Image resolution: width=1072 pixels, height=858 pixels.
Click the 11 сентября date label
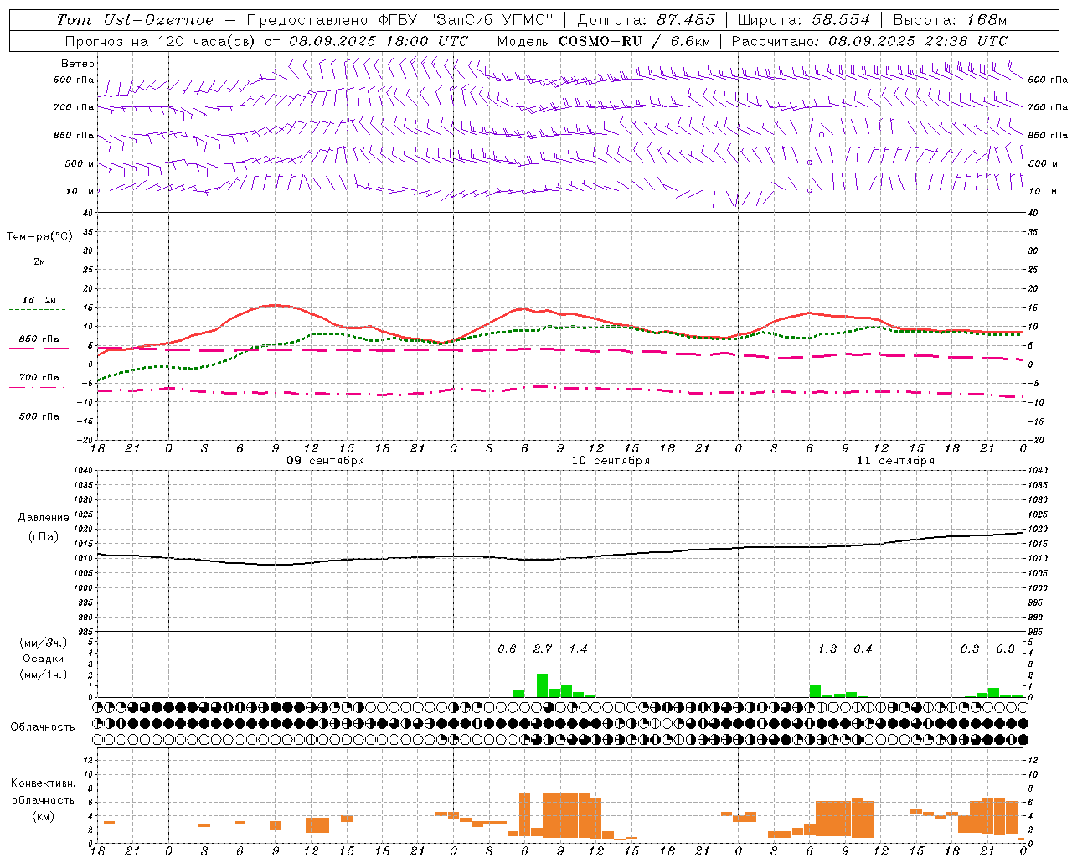tap(895, 461)
